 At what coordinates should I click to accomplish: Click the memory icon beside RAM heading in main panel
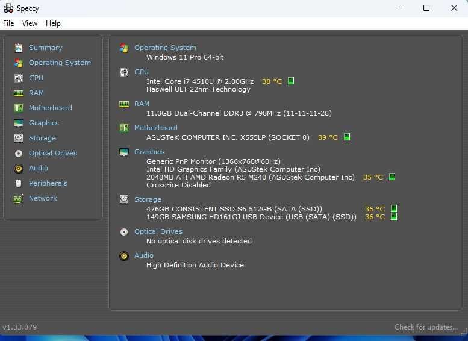click(x=124, y=104)
